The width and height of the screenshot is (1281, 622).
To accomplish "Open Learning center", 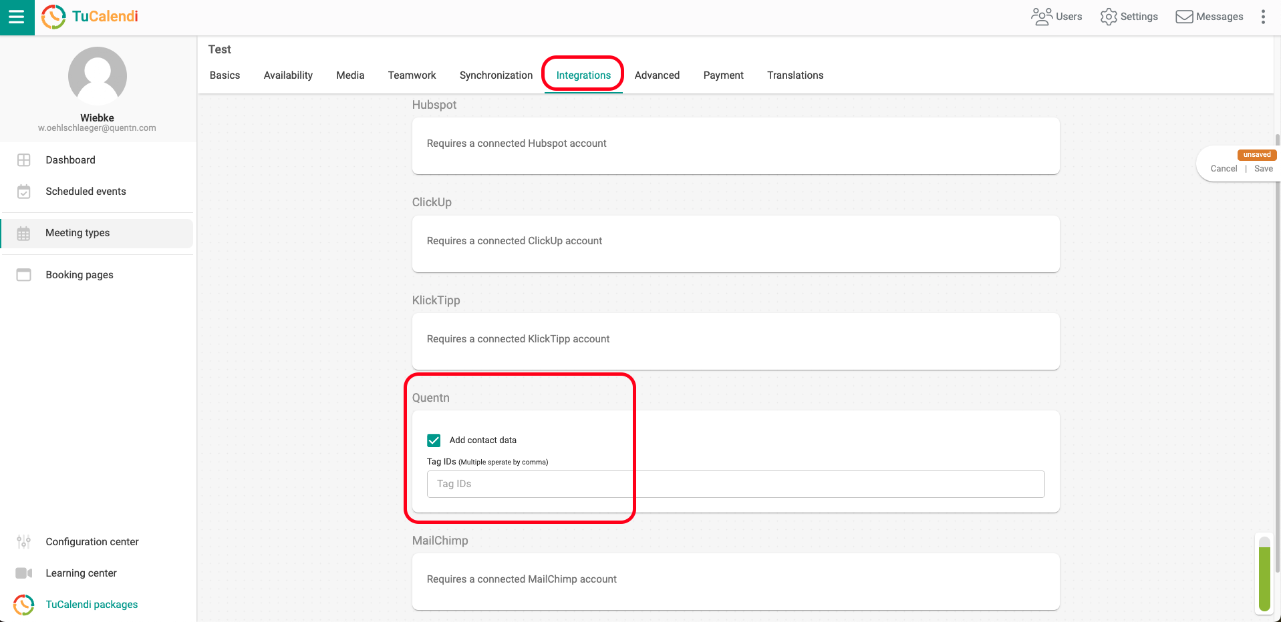I will coord(81,573).
